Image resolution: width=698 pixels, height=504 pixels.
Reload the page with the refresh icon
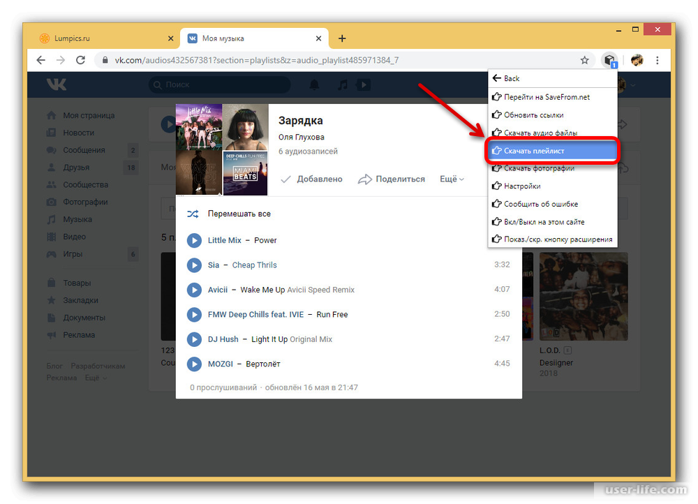pyautogui.click(x=80, y=60)
